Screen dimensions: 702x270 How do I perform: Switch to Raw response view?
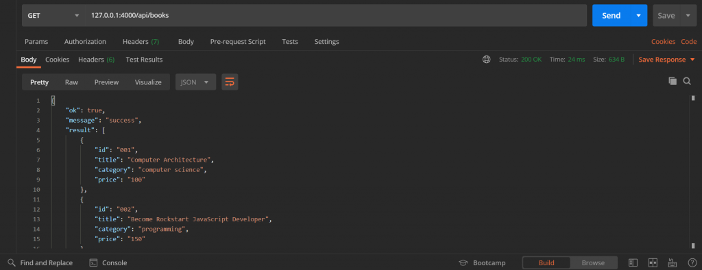(x=71, y=82)
